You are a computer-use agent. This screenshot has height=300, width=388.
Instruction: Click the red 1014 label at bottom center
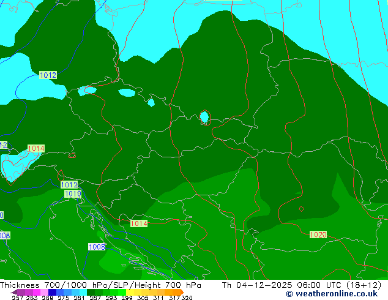tap(139, 223)
